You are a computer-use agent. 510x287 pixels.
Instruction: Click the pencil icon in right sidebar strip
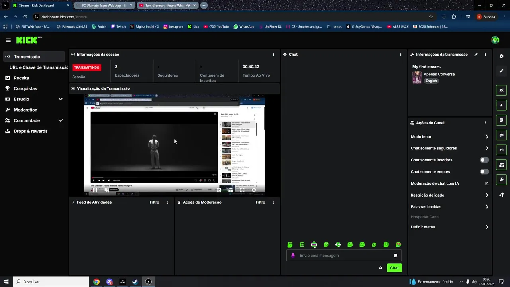[501, 71]
